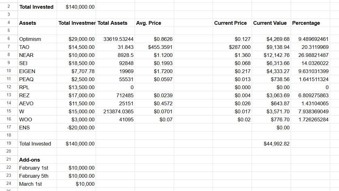Viewport: 339px width, 191px height.
Task: Select the Current Value header cell
Action: 271,23
